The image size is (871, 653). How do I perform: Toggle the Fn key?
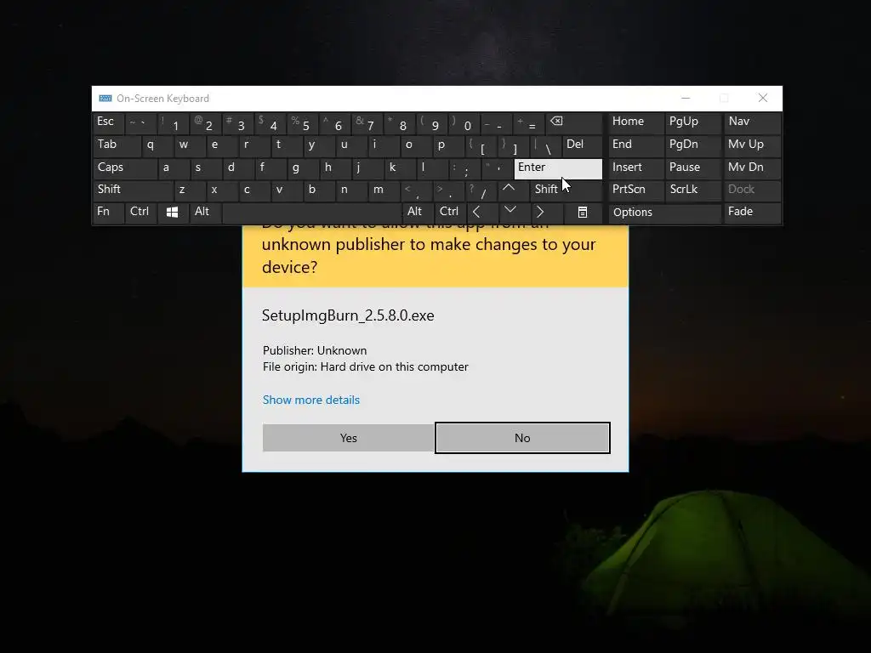tap(108, 212)
